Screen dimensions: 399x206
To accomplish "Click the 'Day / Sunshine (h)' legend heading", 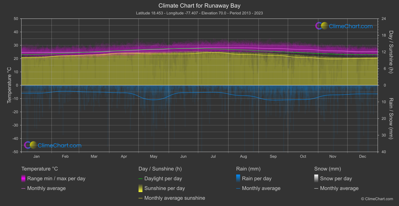I will pos(160,169).
